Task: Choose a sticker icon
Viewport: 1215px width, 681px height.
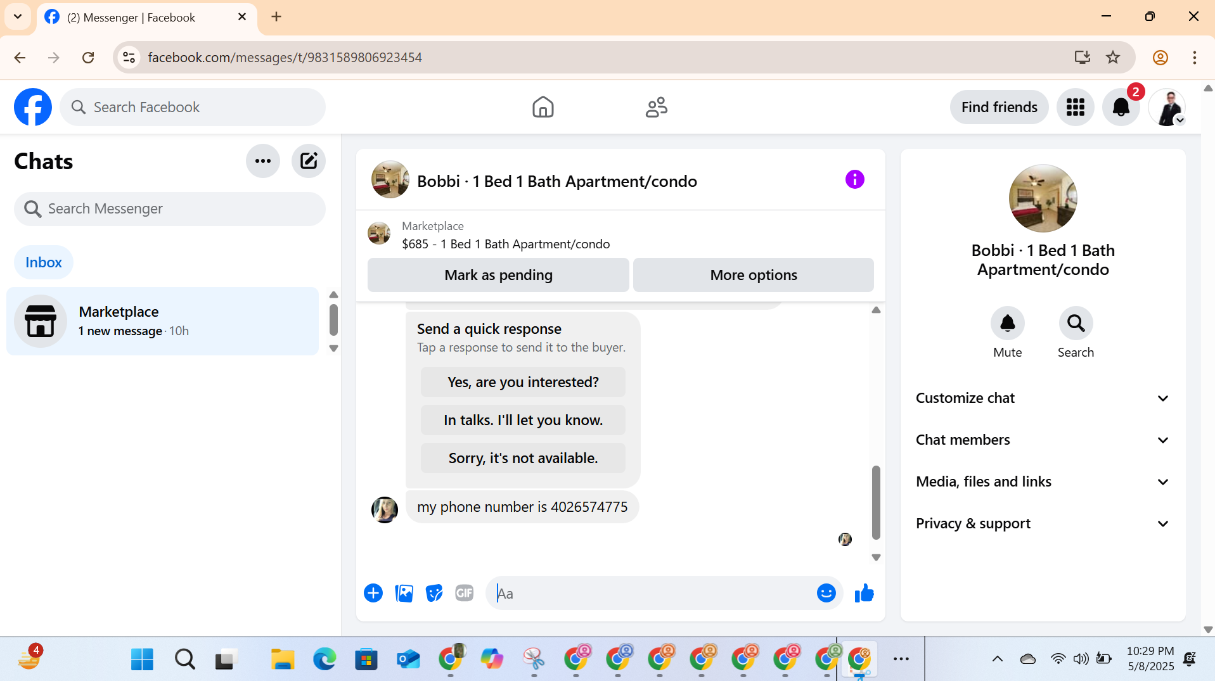Action: pos(434,594)
